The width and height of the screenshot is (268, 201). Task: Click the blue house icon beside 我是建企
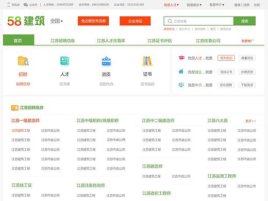click(181, 71)
